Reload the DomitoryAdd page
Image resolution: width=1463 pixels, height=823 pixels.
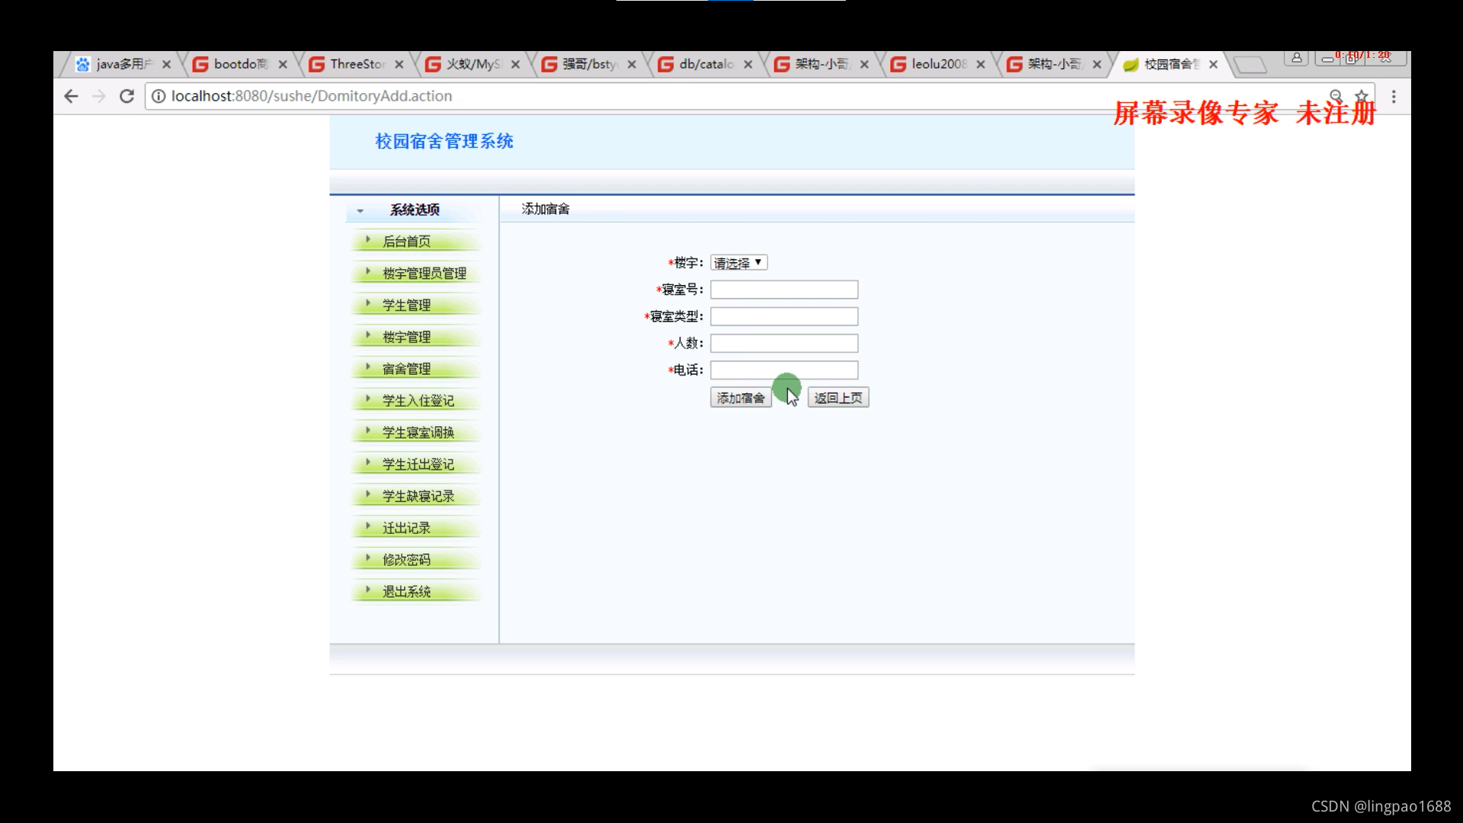tap(126, 96)
